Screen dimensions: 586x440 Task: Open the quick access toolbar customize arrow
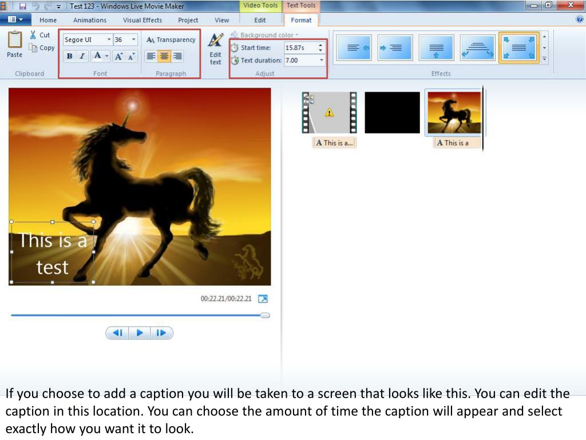[x=59, y=6]
